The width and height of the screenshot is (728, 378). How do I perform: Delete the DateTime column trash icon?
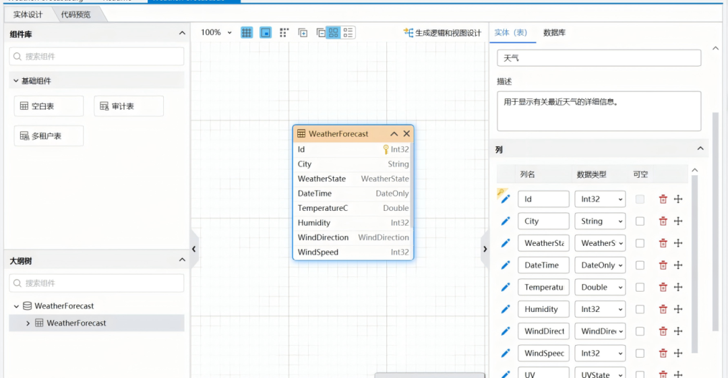click(663, 265)
